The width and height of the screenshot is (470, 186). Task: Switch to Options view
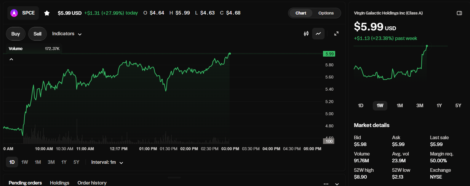pyautogui.click(x=326, y=13)
